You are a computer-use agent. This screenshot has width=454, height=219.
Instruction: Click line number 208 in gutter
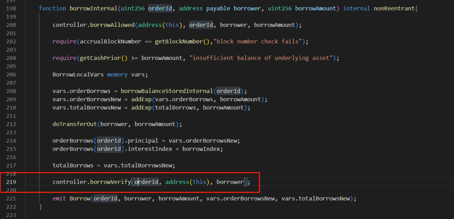11,91
